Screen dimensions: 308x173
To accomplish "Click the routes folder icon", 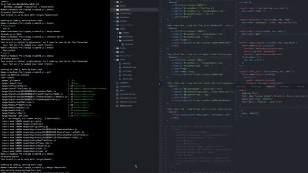I will point(117,48).
